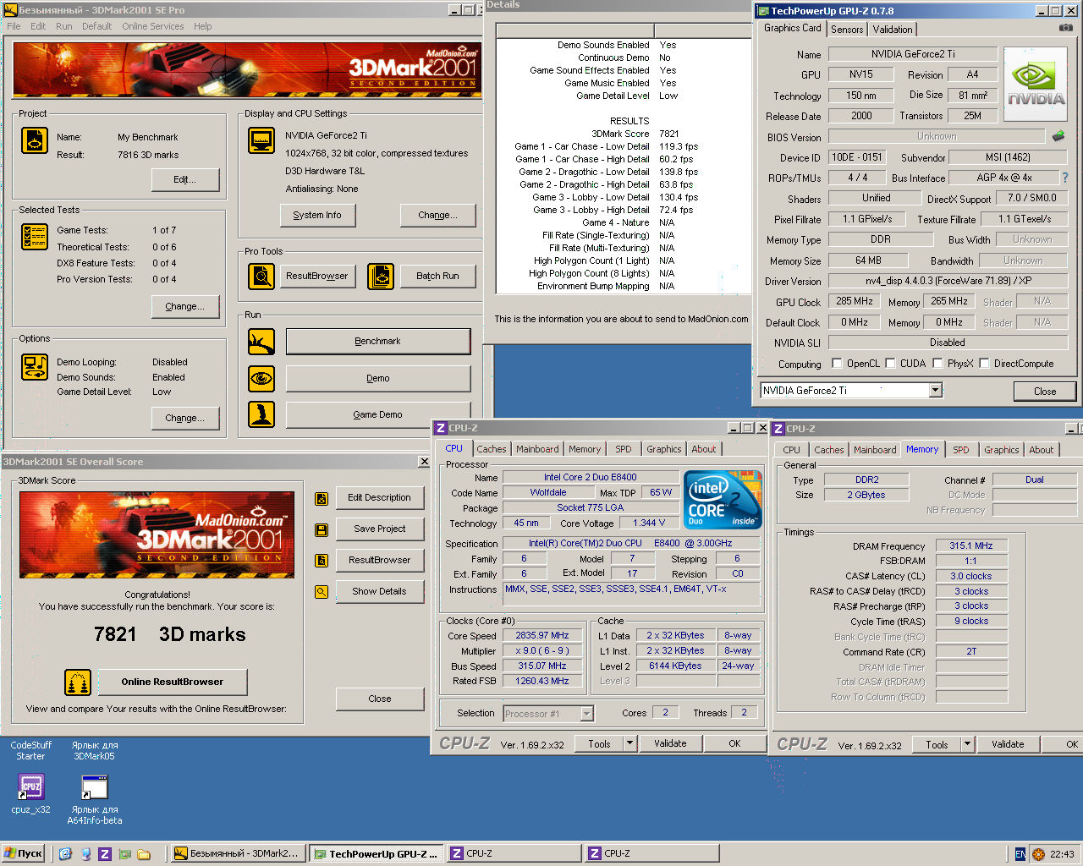Click the CPU-Z quick launch icon in taskbar

click(x=105, y=854)
